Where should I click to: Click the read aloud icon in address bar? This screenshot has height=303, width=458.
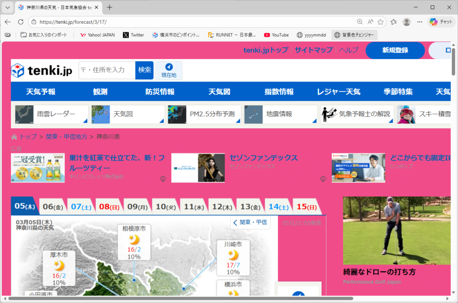pos(370,22)
